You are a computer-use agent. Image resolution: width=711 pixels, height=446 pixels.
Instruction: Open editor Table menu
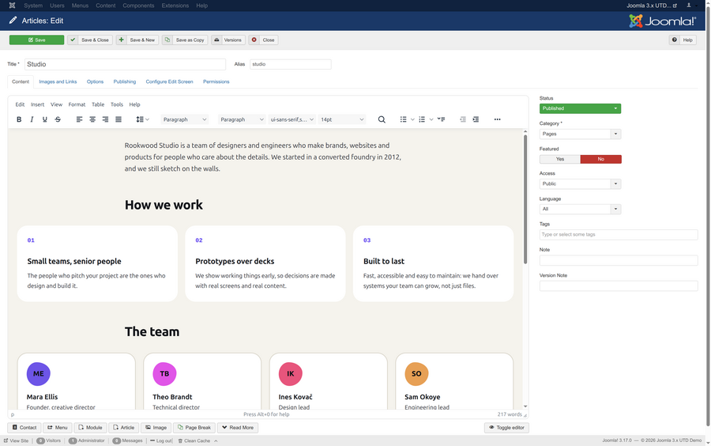(x=98, y=104)
